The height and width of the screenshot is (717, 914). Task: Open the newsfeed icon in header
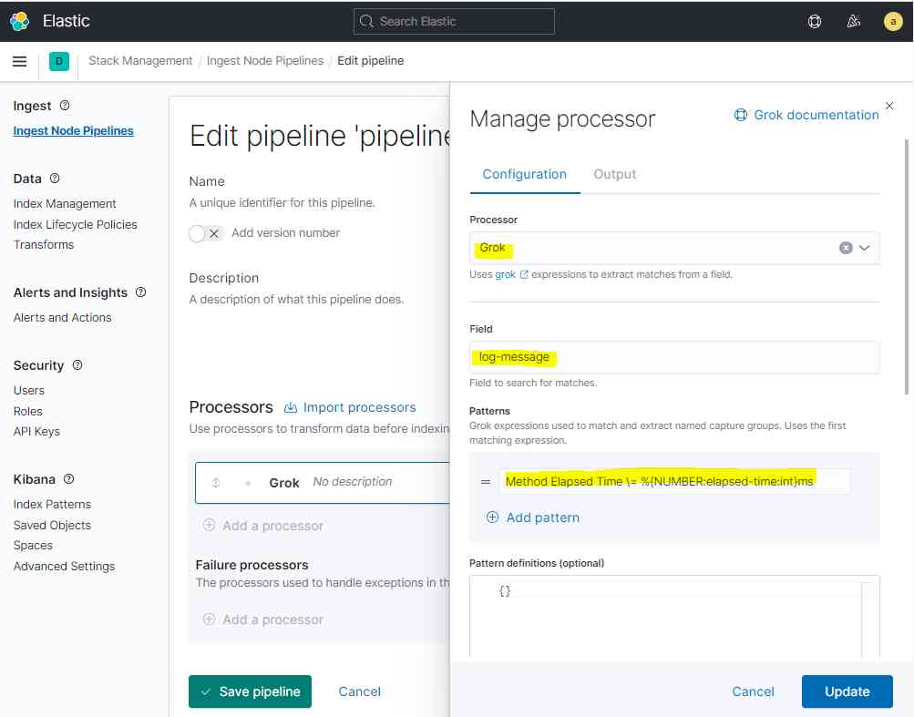click(x=853, y=22)
